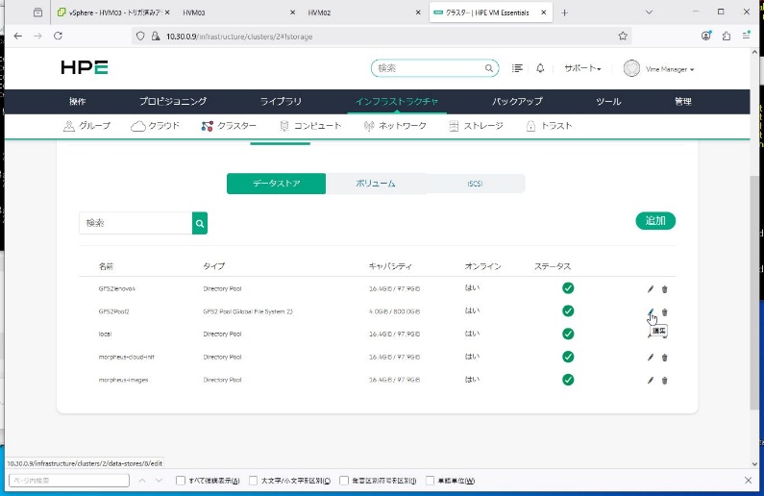The width and height of the screenshot is (764, 496).
Task: Reload the page with browser refresh icon
Action: point(58,36)
